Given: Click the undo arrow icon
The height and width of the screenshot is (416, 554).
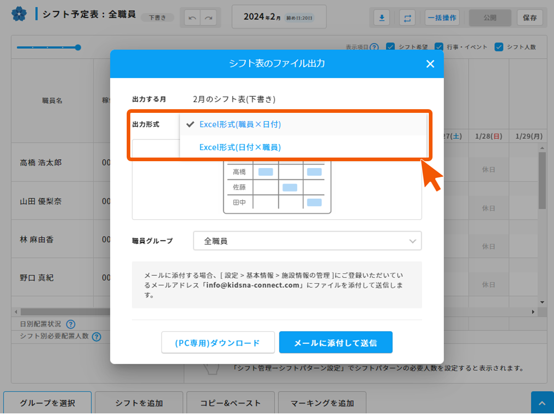Looking at the screenshot, I should [193, 18].
